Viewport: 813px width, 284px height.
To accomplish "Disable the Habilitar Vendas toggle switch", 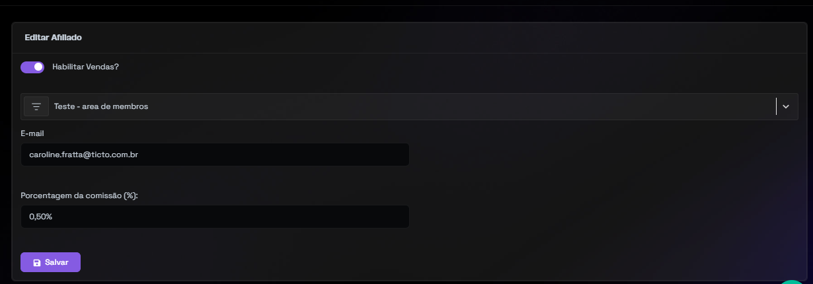I will tap(32, 67).
